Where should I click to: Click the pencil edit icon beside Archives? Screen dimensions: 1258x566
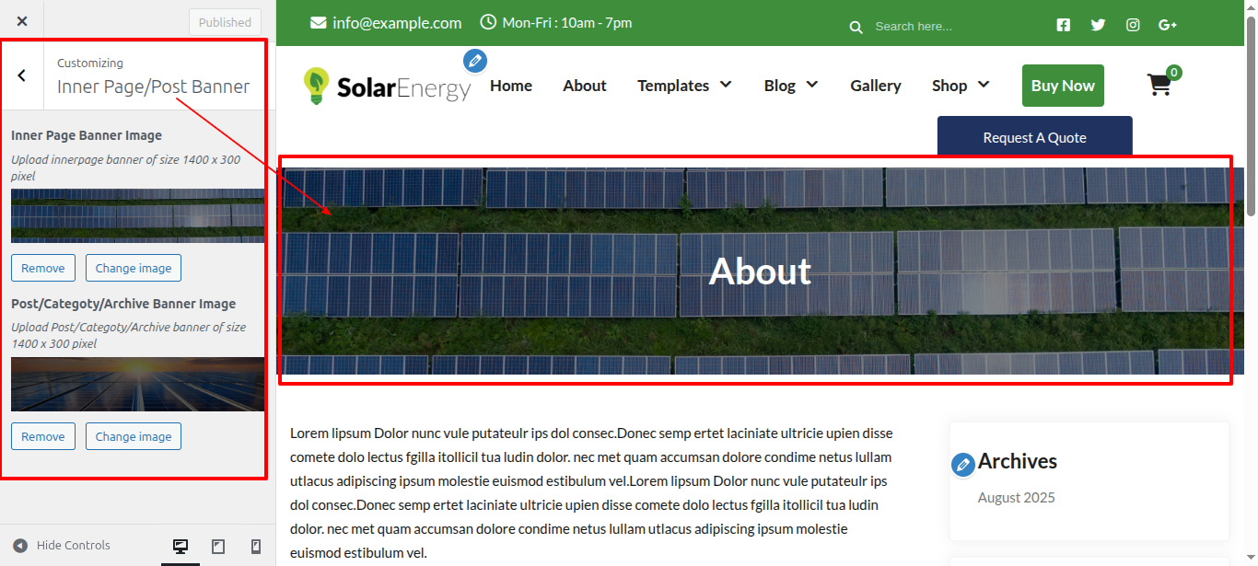tap(962, 465)
